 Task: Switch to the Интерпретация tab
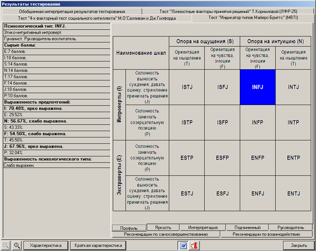[203, 227]
